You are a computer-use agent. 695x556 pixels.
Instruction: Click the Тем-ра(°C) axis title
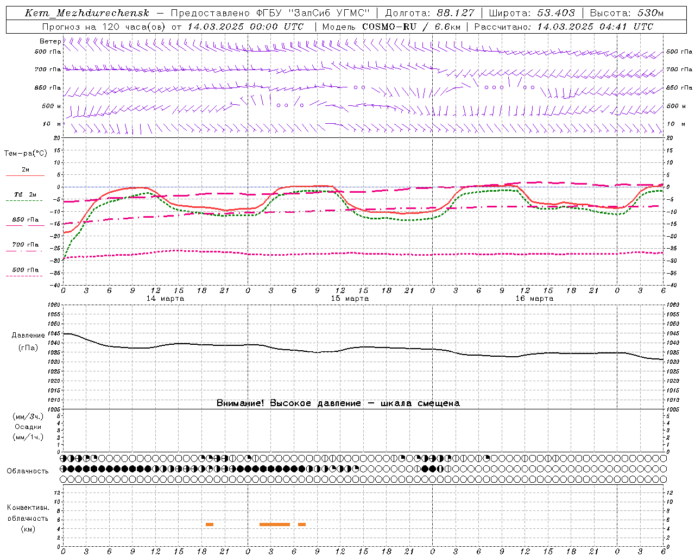click(26, 154)
